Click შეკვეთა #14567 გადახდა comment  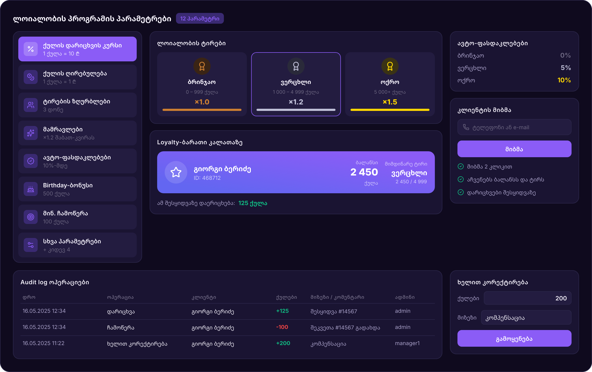pos(345,327)
